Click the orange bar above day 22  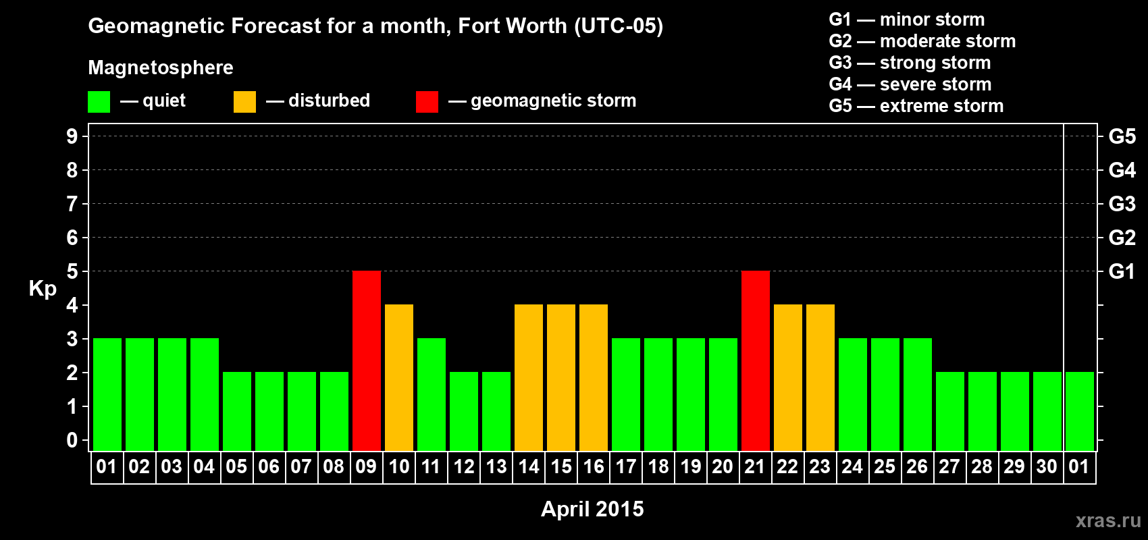788,378
